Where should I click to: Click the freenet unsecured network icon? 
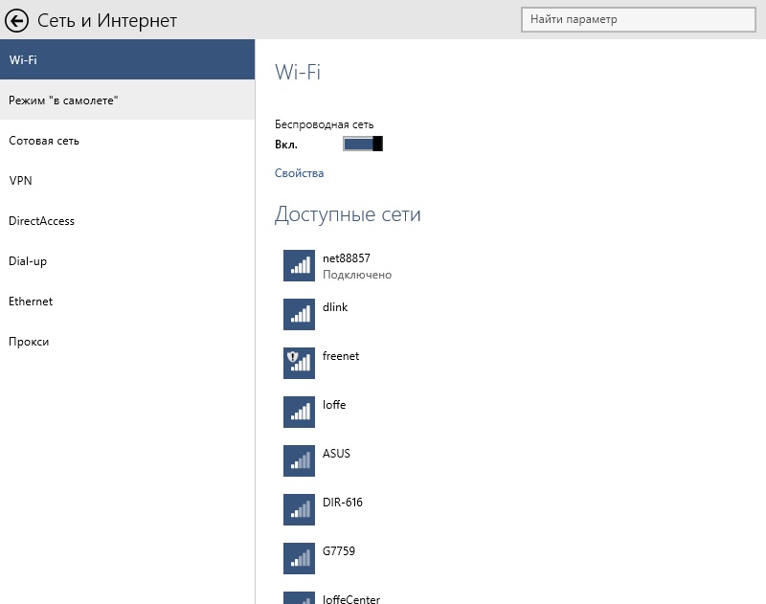point(299,364)
